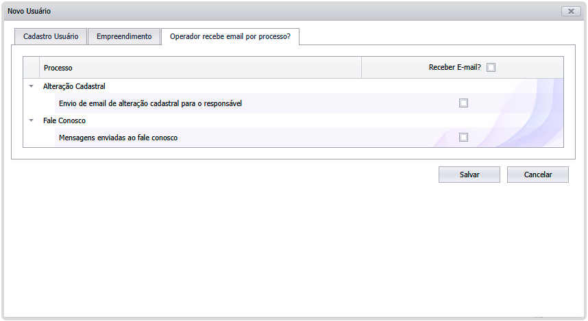Switch to the Cadastro Usuário tab
The height and width of the screenshot is (321, 588).
(51, 37)
